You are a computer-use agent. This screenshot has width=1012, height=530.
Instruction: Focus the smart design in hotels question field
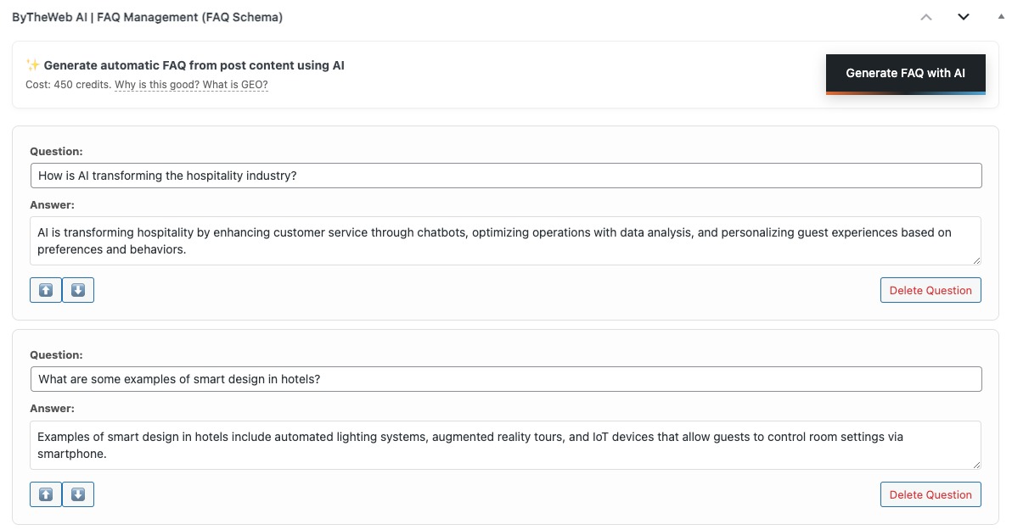tap(505, 379)
